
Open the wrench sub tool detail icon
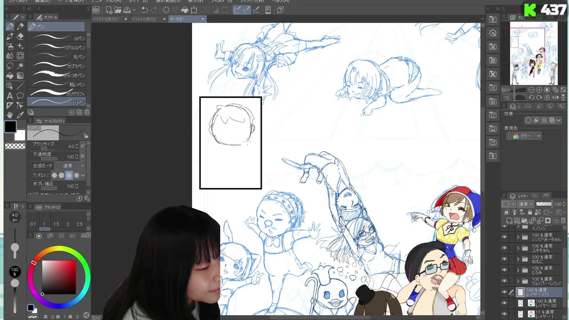[87, 198]
